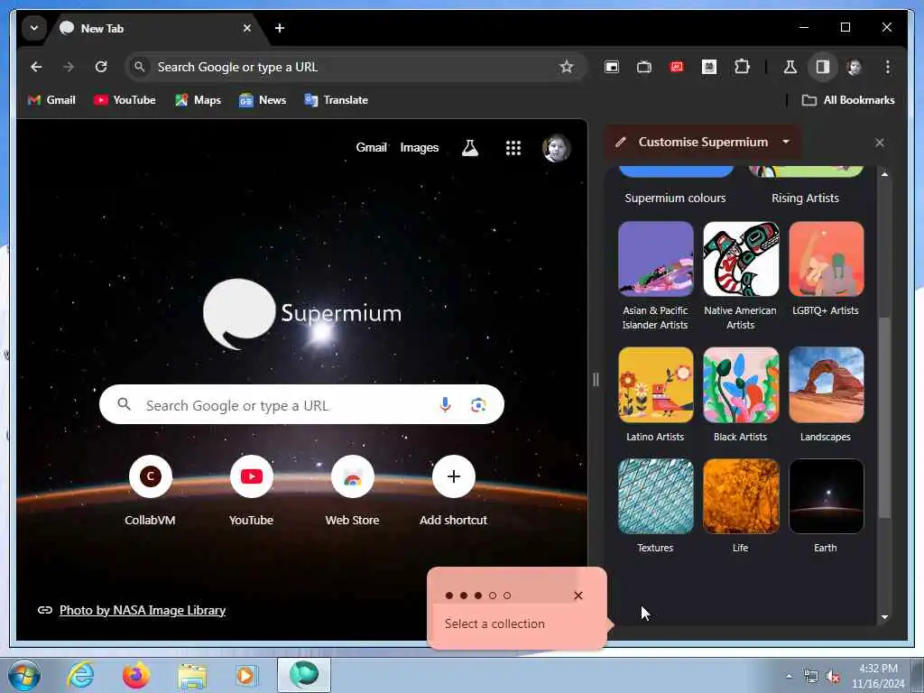The height and width of the screenshot is (693, 924).
Task: Select Native American Artists collection
Action: pos(741,276)
